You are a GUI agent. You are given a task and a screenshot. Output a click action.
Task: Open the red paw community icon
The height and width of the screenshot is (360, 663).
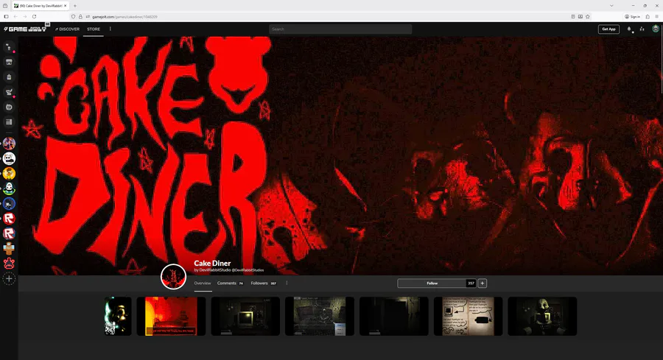pos(9,264)
